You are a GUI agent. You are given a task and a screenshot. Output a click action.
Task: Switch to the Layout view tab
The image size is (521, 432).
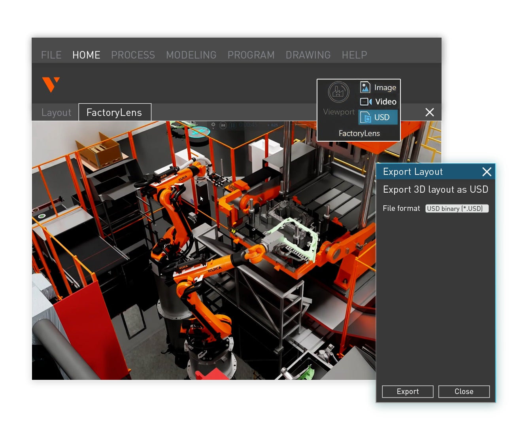tap(57, 113)
